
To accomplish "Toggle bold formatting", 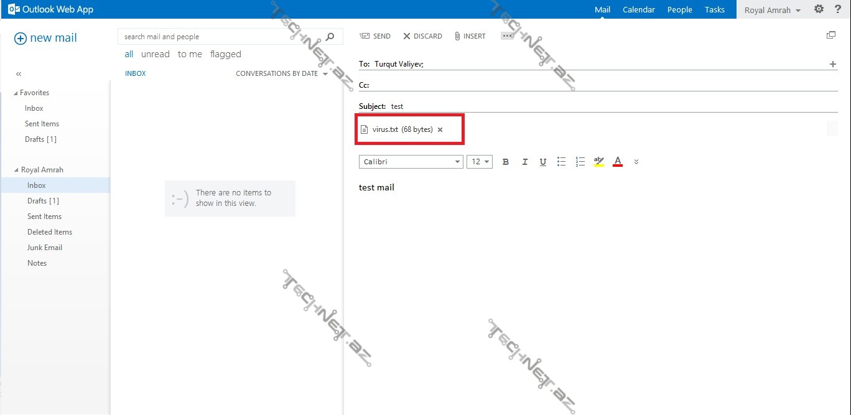I will click(x=505, y=162).
